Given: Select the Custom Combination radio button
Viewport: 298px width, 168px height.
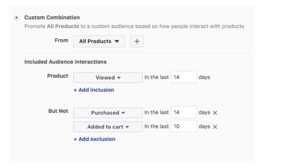Looking at the screenshot, I should point(16,18).
